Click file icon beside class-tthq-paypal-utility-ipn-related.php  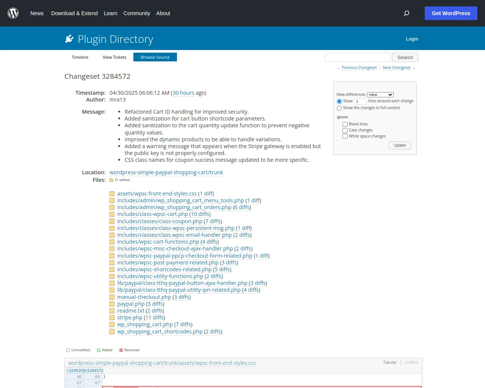[x=112, y=290]
